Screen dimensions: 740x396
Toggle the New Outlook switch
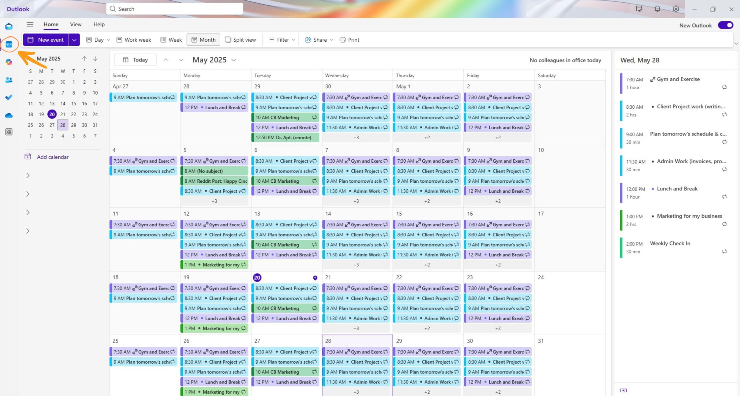point(726,25)
